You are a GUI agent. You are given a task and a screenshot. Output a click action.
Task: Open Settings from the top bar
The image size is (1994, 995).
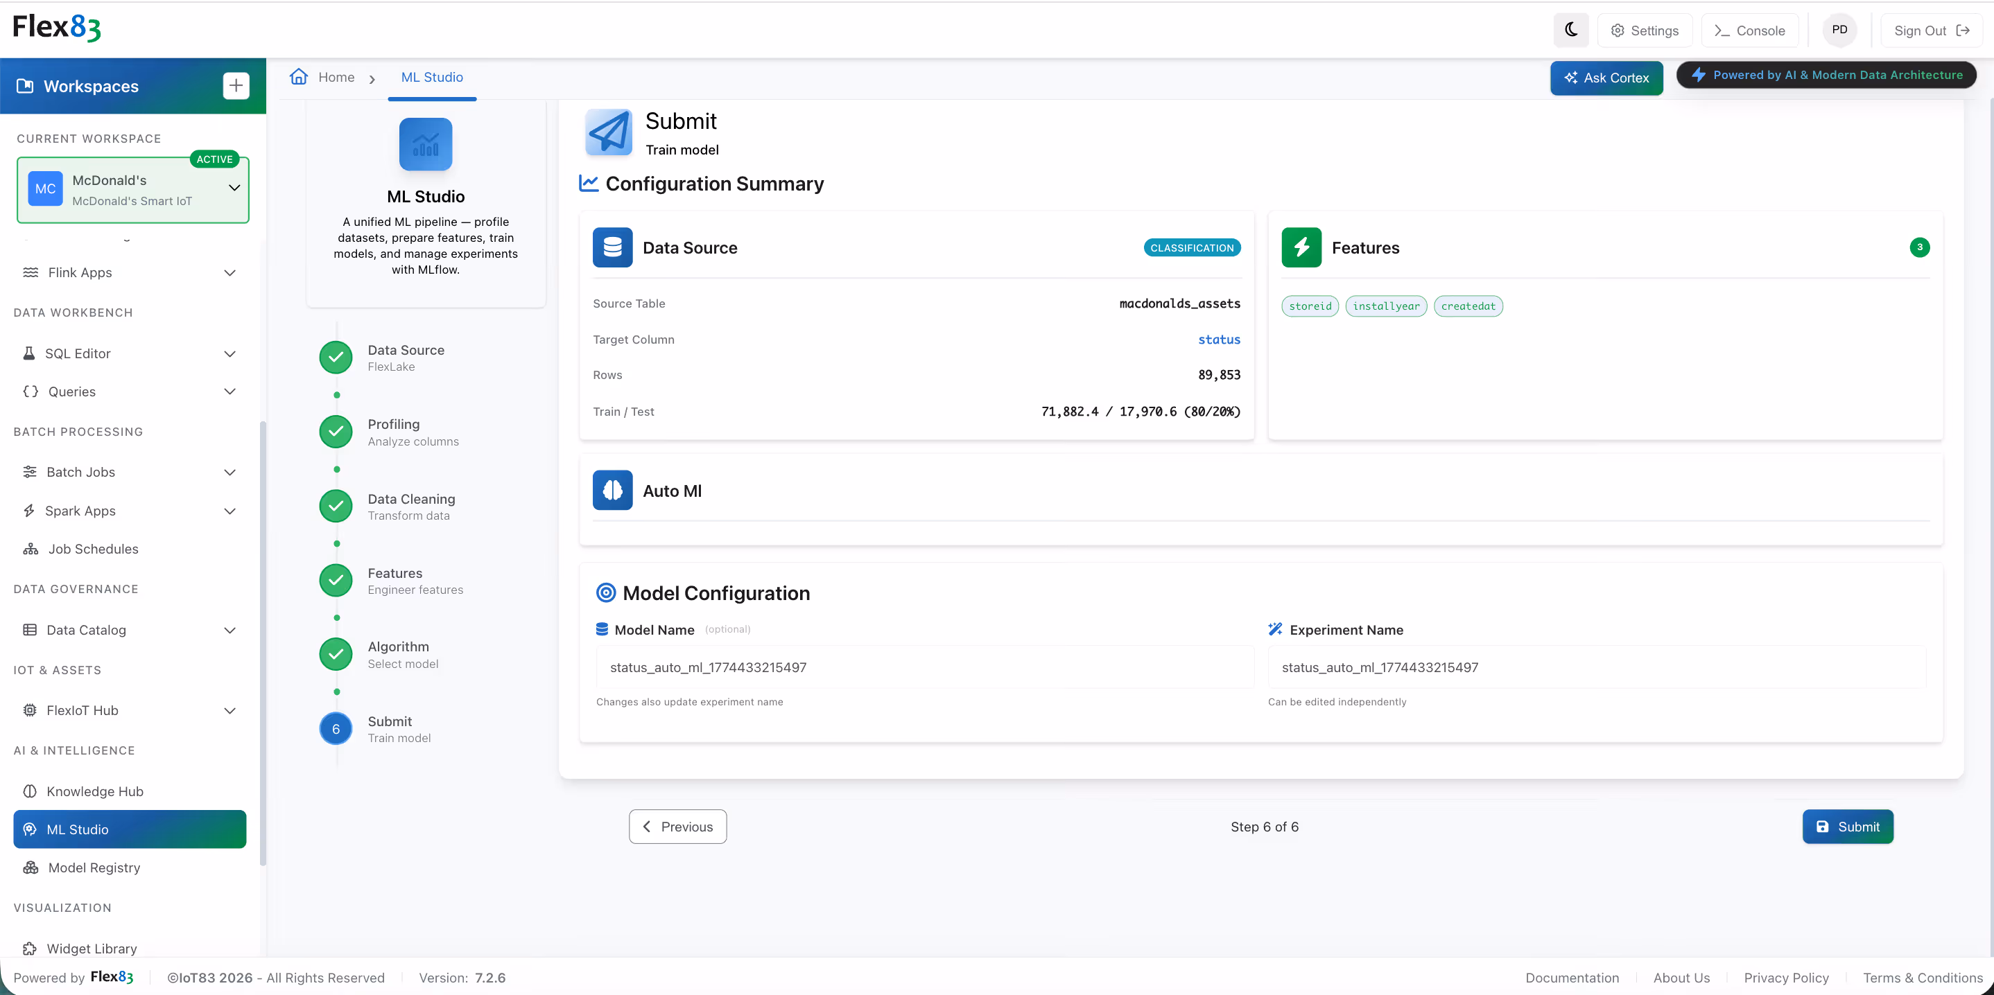point(1644,30)
